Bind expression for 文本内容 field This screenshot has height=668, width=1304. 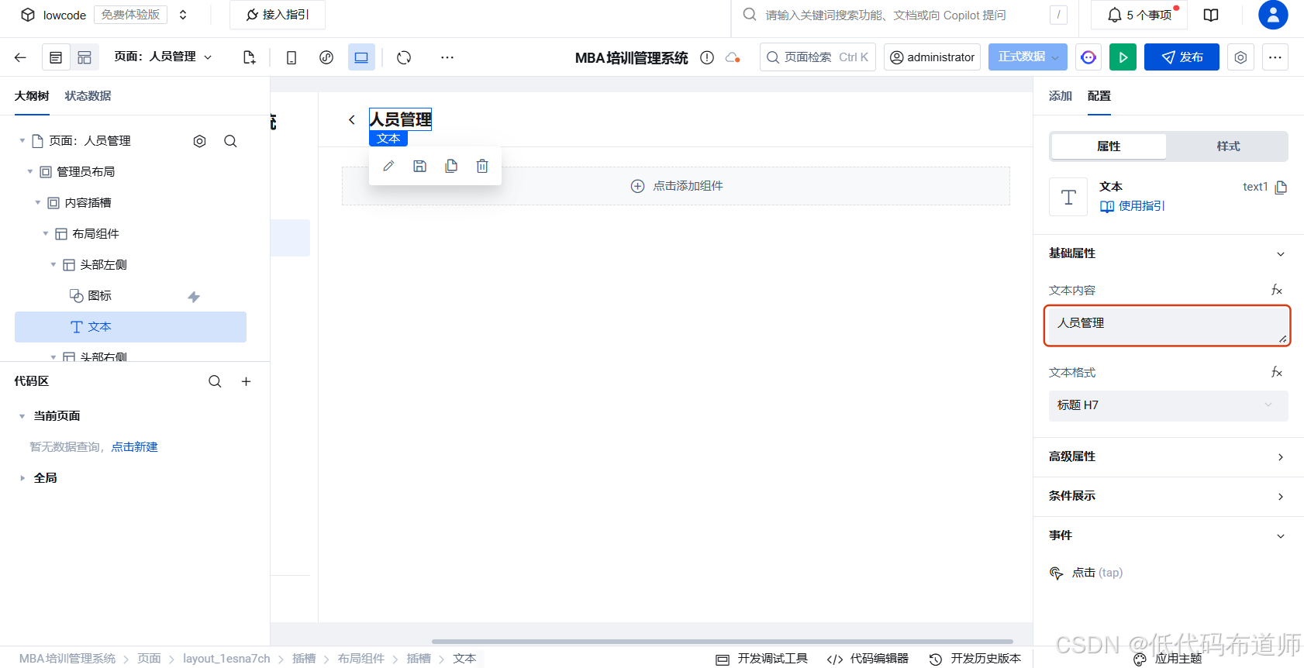click(1277, 290)
